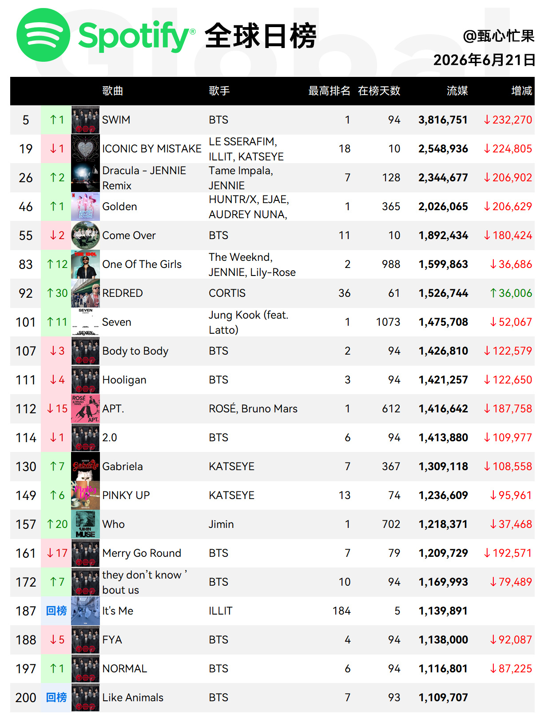
Task: Click the peak rank value 184
Action: tap(341, 611)
